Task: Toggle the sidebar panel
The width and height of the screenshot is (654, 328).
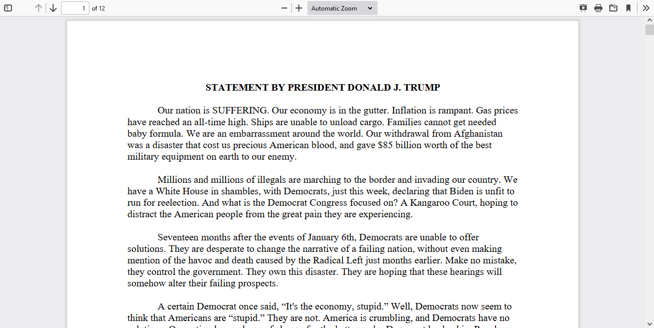Action: pyautogui.click(x=8, y=8)
